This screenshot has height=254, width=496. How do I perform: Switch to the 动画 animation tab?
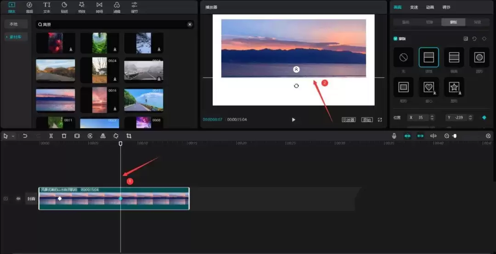[430, 7]
